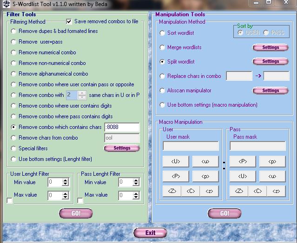The width and height of the screenshot is (297, 243).
Task: Decrease Pass Lenght Filter Max value
Action: tap(136, 198)
